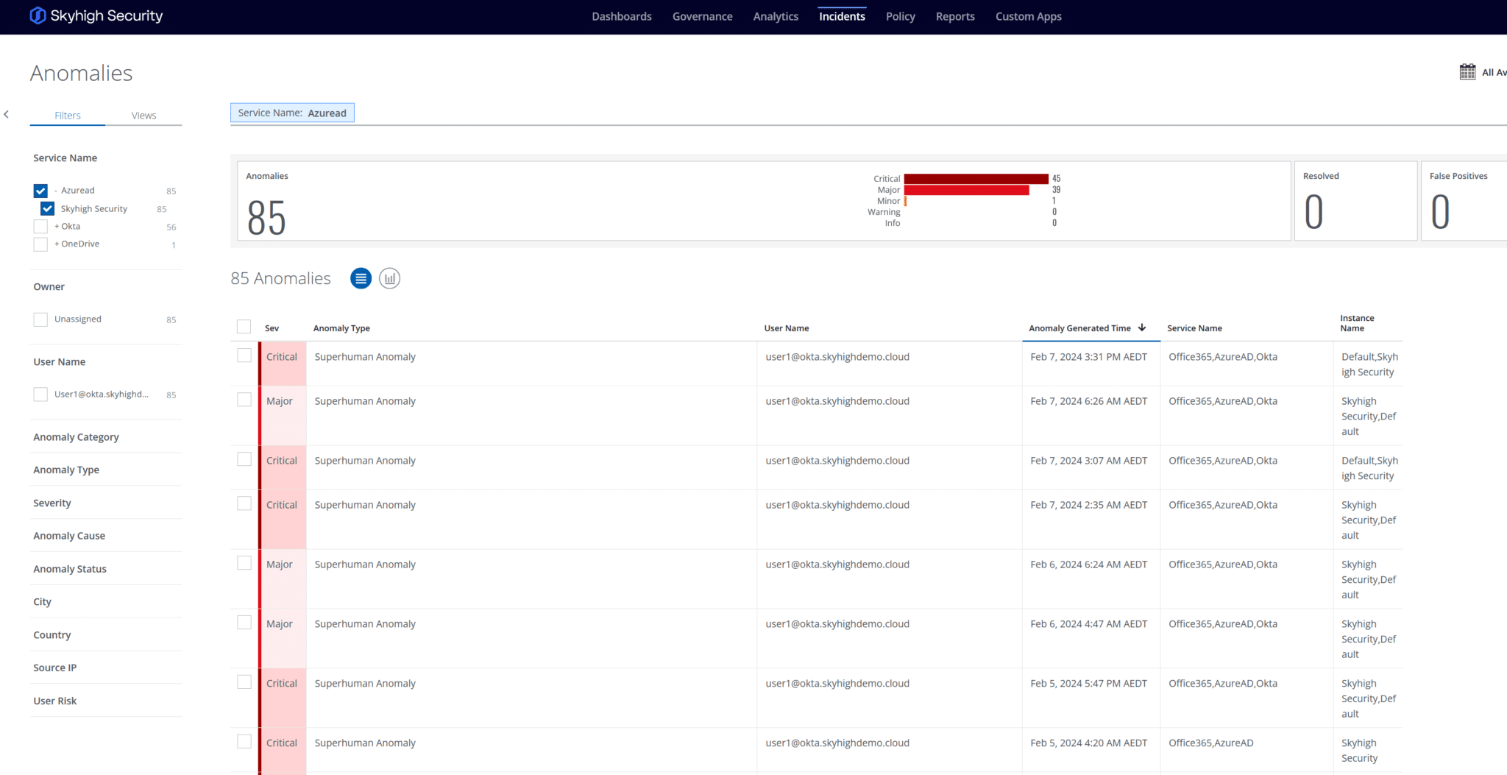Image resolution: width=1507 pixels, height=775 pixels.
Task: Open first Superhuman Anomaly entry
Action: tap(365, 357)
